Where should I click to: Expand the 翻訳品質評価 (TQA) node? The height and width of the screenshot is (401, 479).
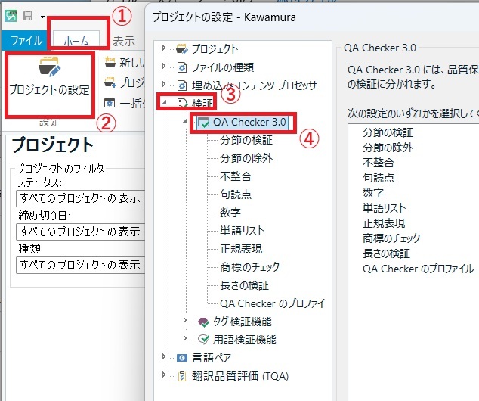click(164, 375)
